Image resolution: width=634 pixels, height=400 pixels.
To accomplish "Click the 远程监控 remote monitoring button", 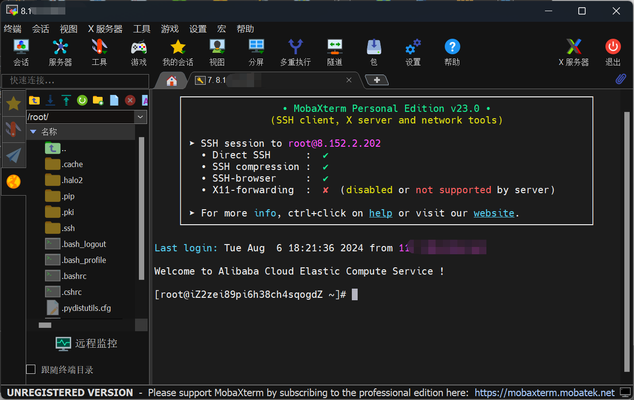I will [x=86, y=343].
